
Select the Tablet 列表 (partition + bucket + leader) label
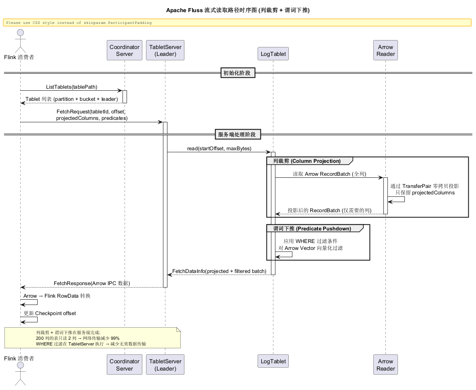[x=72, y=99]
